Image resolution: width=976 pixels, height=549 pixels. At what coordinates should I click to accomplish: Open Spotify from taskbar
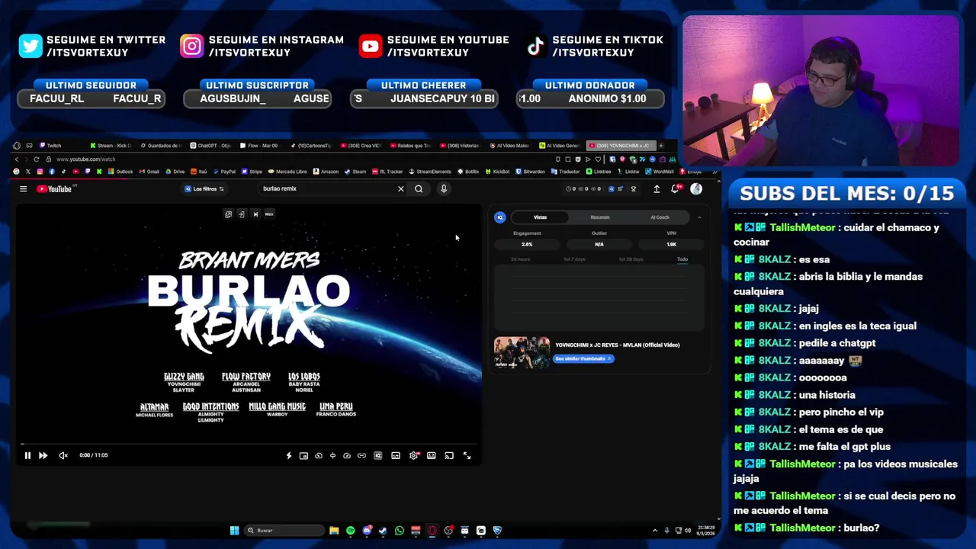pos(350,531)
